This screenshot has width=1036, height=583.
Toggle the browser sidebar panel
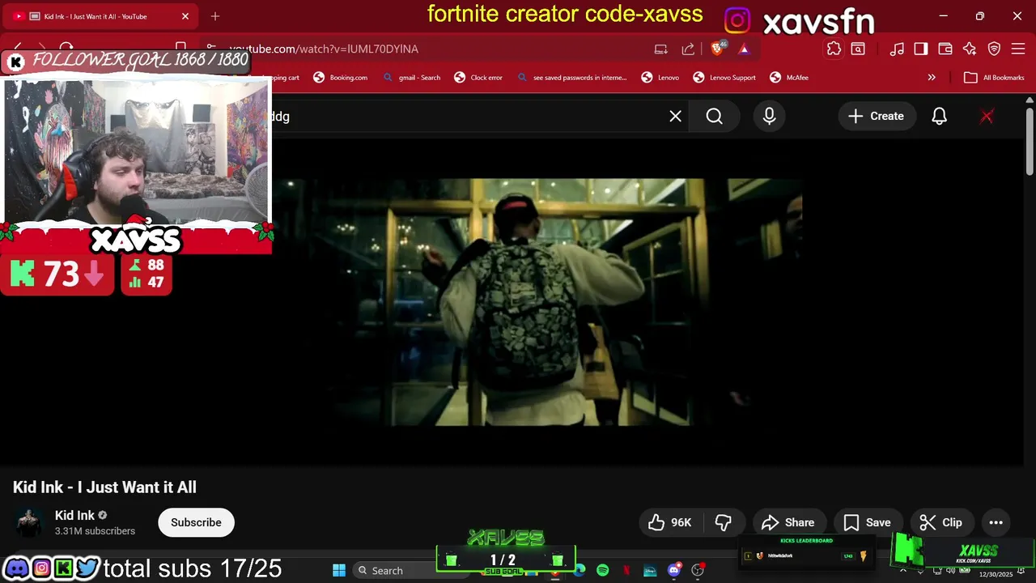921,49
